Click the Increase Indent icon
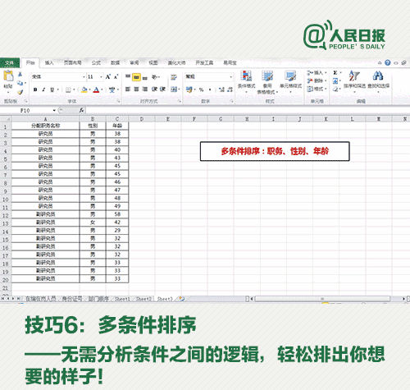This screenshot has width=410, height=390. pyautogui.click(x=162, y=89)
